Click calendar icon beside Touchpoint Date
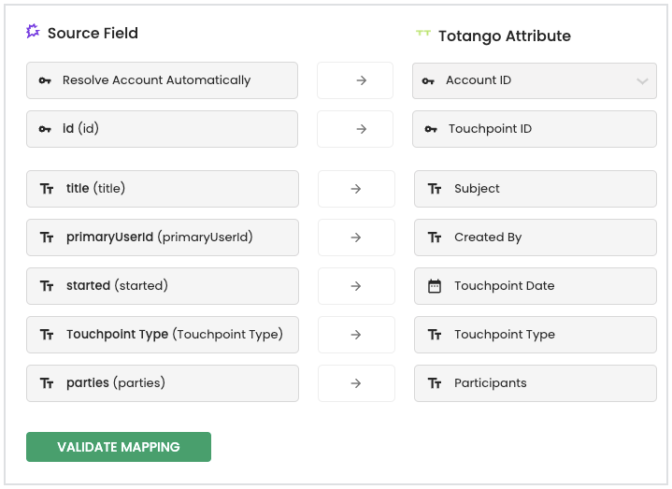 pos(435,286)
